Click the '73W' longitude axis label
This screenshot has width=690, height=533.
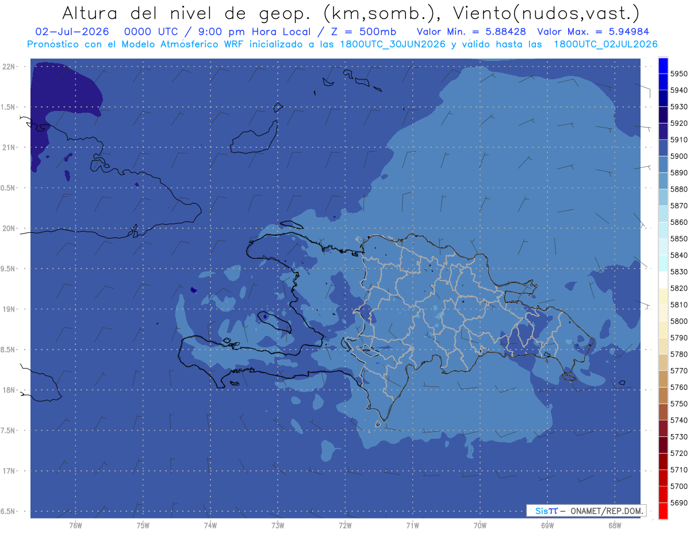click(x=278, y=525)
